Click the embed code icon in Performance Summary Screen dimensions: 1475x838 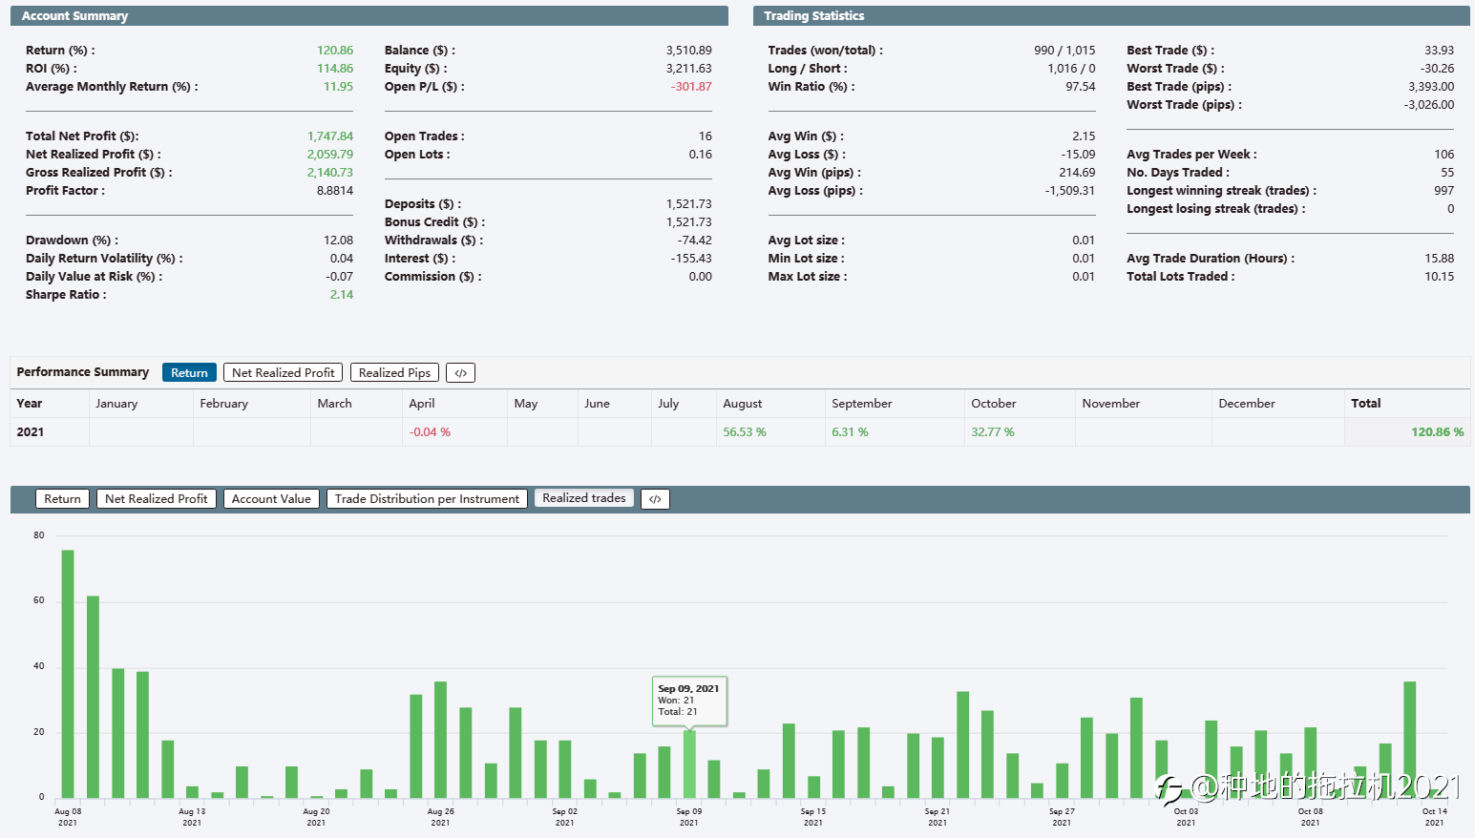pyautogui.click(x=460, y=373)
